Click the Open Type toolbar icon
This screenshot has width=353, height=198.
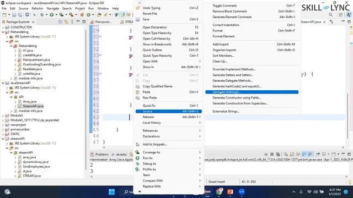[x=99, y=15]
